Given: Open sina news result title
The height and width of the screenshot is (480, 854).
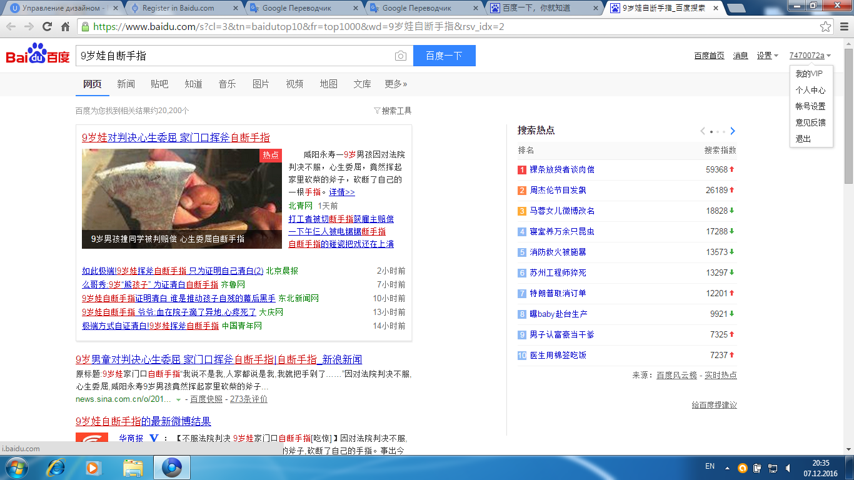Looking at the screenshot, I should pos(219,359).
